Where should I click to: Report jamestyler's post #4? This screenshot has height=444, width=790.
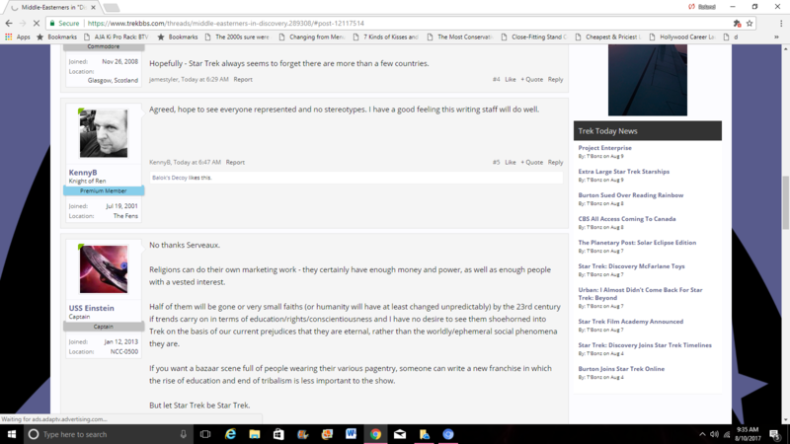coord(243,79)
